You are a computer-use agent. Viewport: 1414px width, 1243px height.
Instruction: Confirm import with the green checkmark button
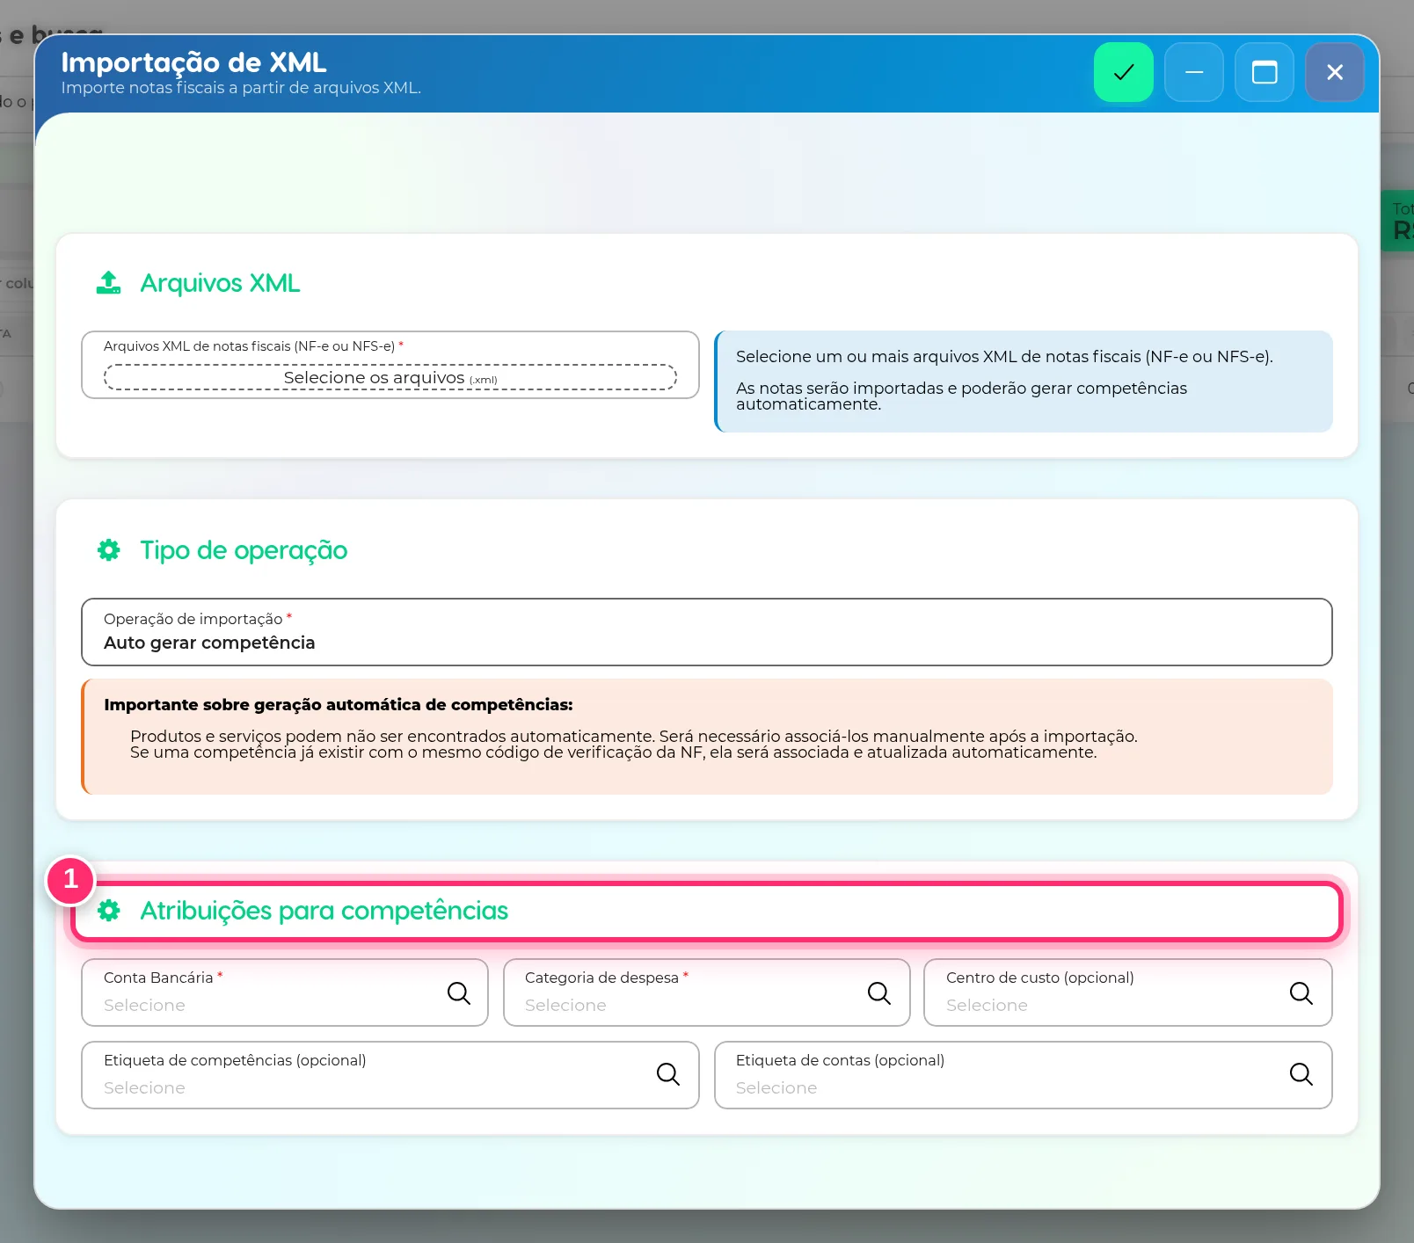[x=1123, y=72]
